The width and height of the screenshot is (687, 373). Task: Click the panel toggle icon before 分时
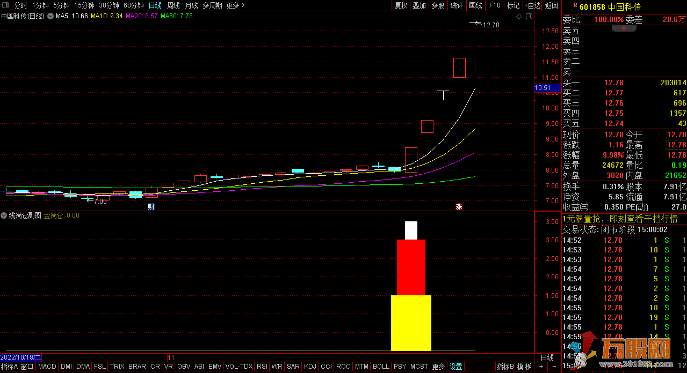pos(5,5)
